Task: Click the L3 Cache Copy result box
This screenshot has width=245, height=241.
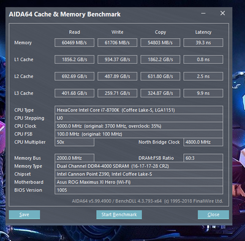Action: coord(160,93)
